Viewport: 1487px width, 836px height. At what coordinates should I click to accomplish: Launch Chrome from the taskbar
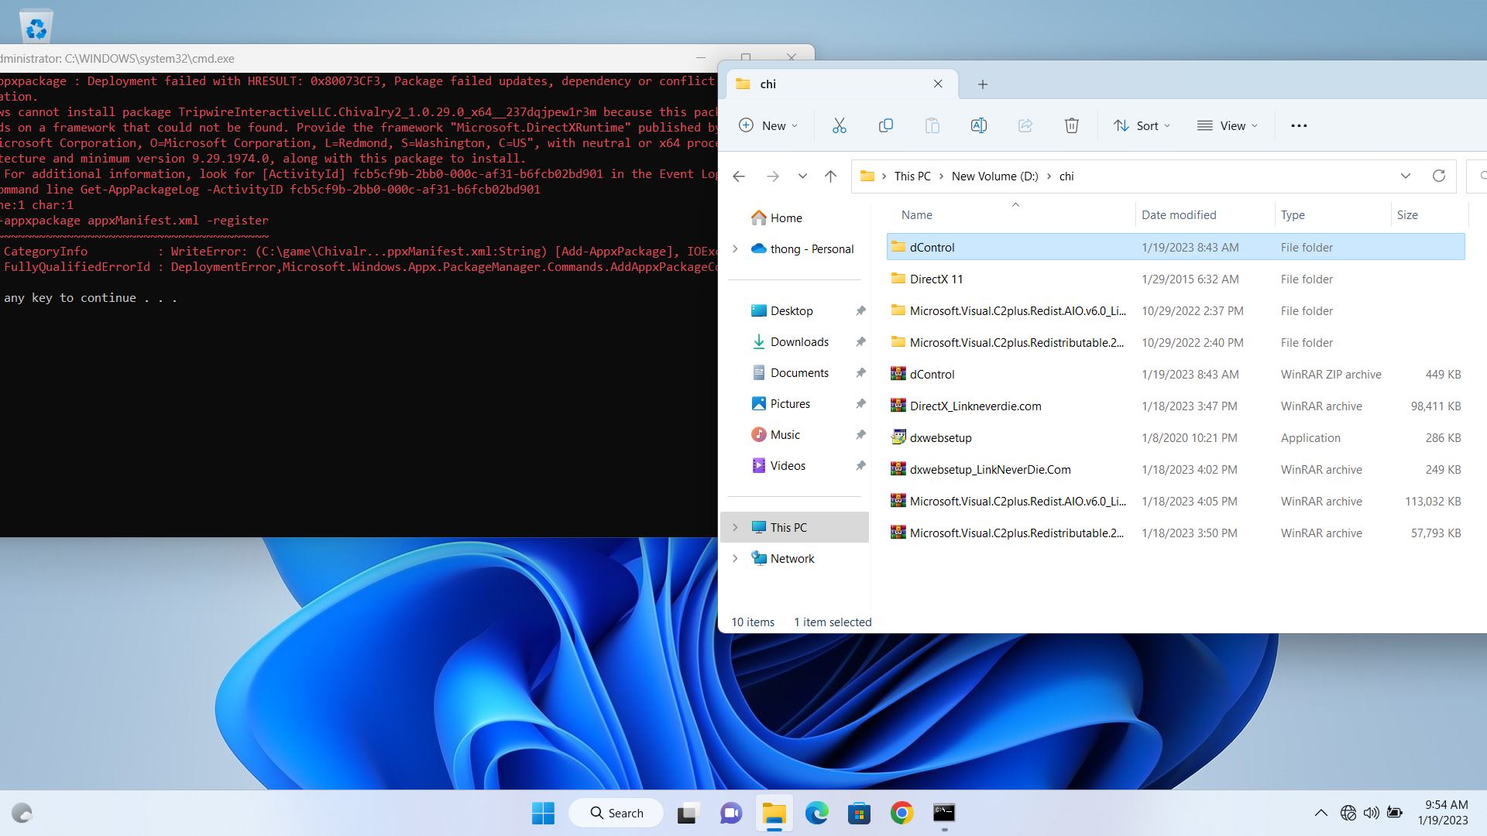coord(901,813)
